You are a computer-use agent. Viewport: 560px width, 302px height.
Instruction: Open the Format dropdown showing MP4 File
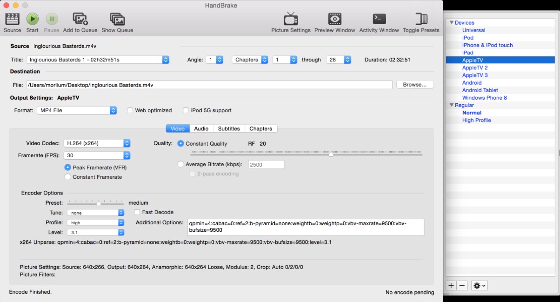(x=77, y=110)
